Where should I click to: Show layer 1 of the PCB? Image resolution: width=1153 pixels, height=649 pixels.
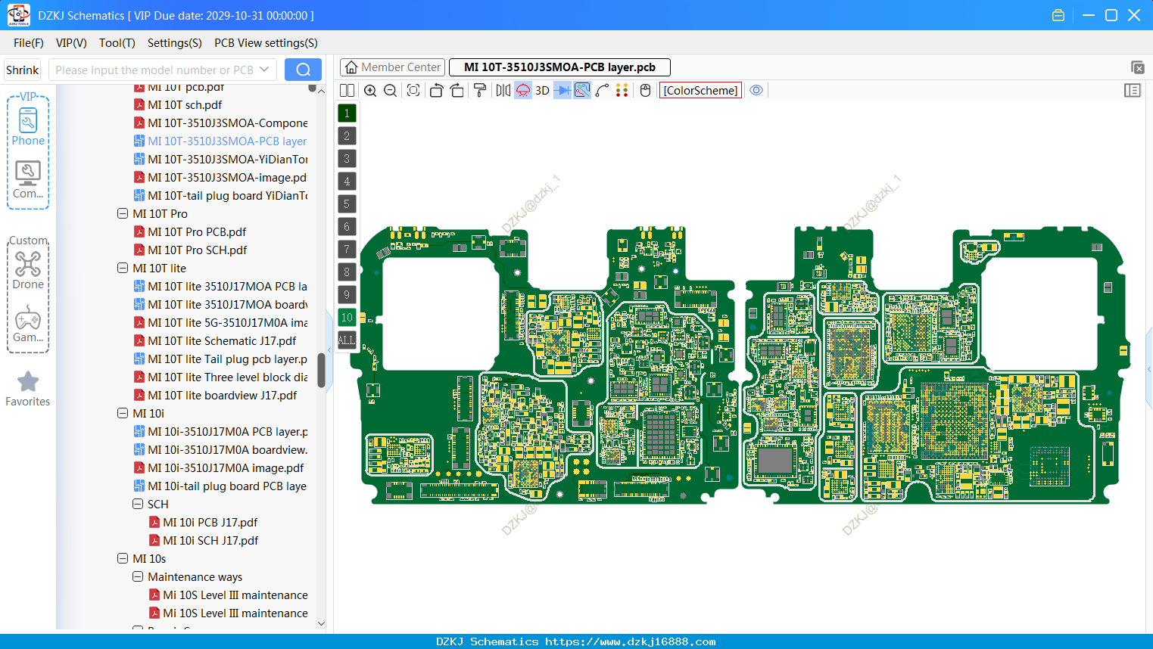[x=347, y=113]
